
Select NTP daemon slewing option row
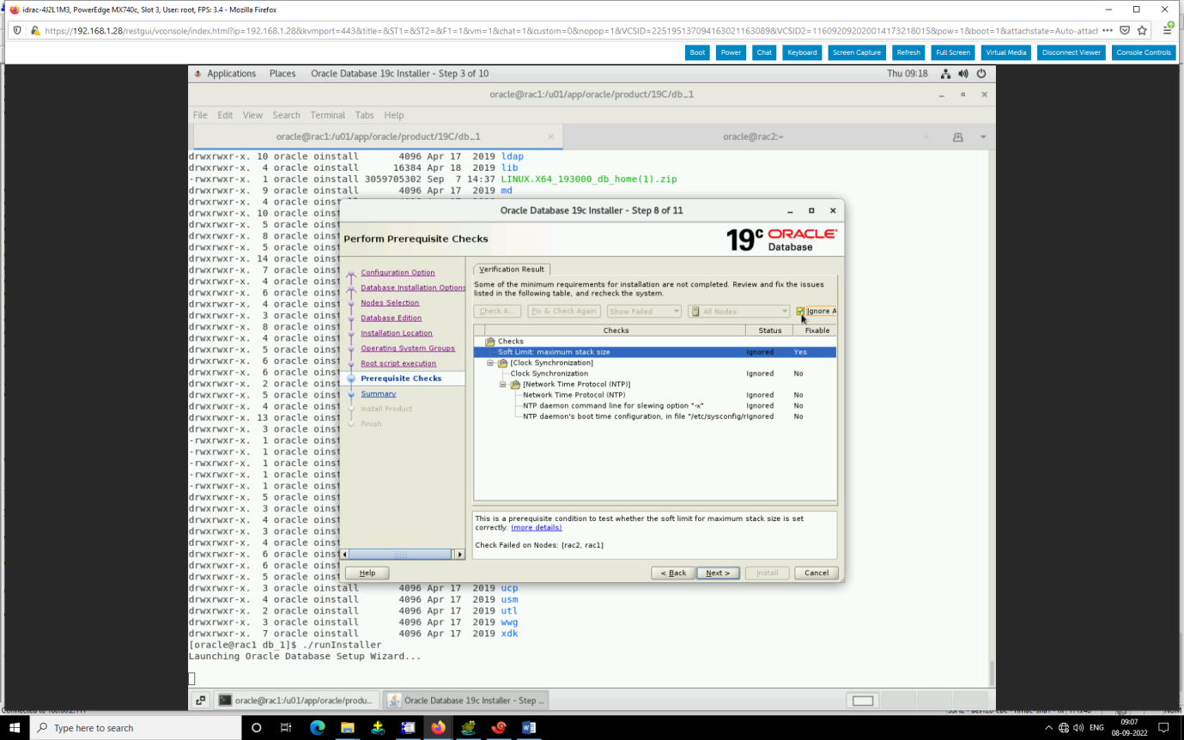coord(654,405)
